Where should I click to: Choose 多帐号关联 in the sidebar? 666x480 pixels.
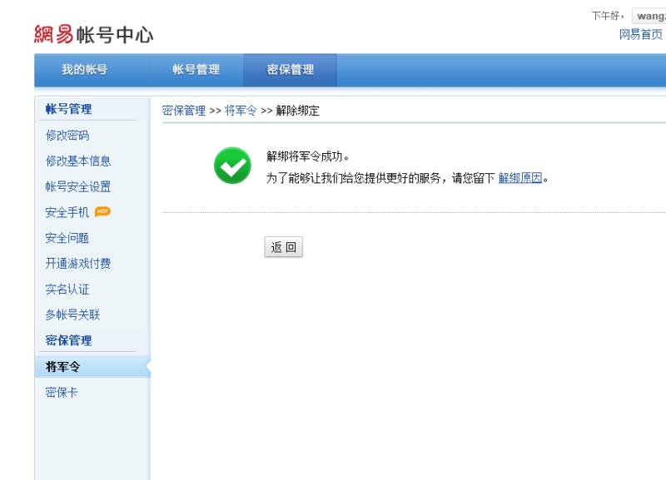(72, 315)
